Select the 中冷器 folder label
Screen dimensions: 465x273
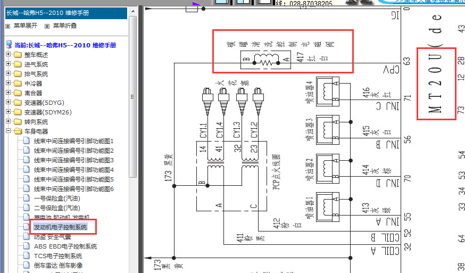coord(33,84)
